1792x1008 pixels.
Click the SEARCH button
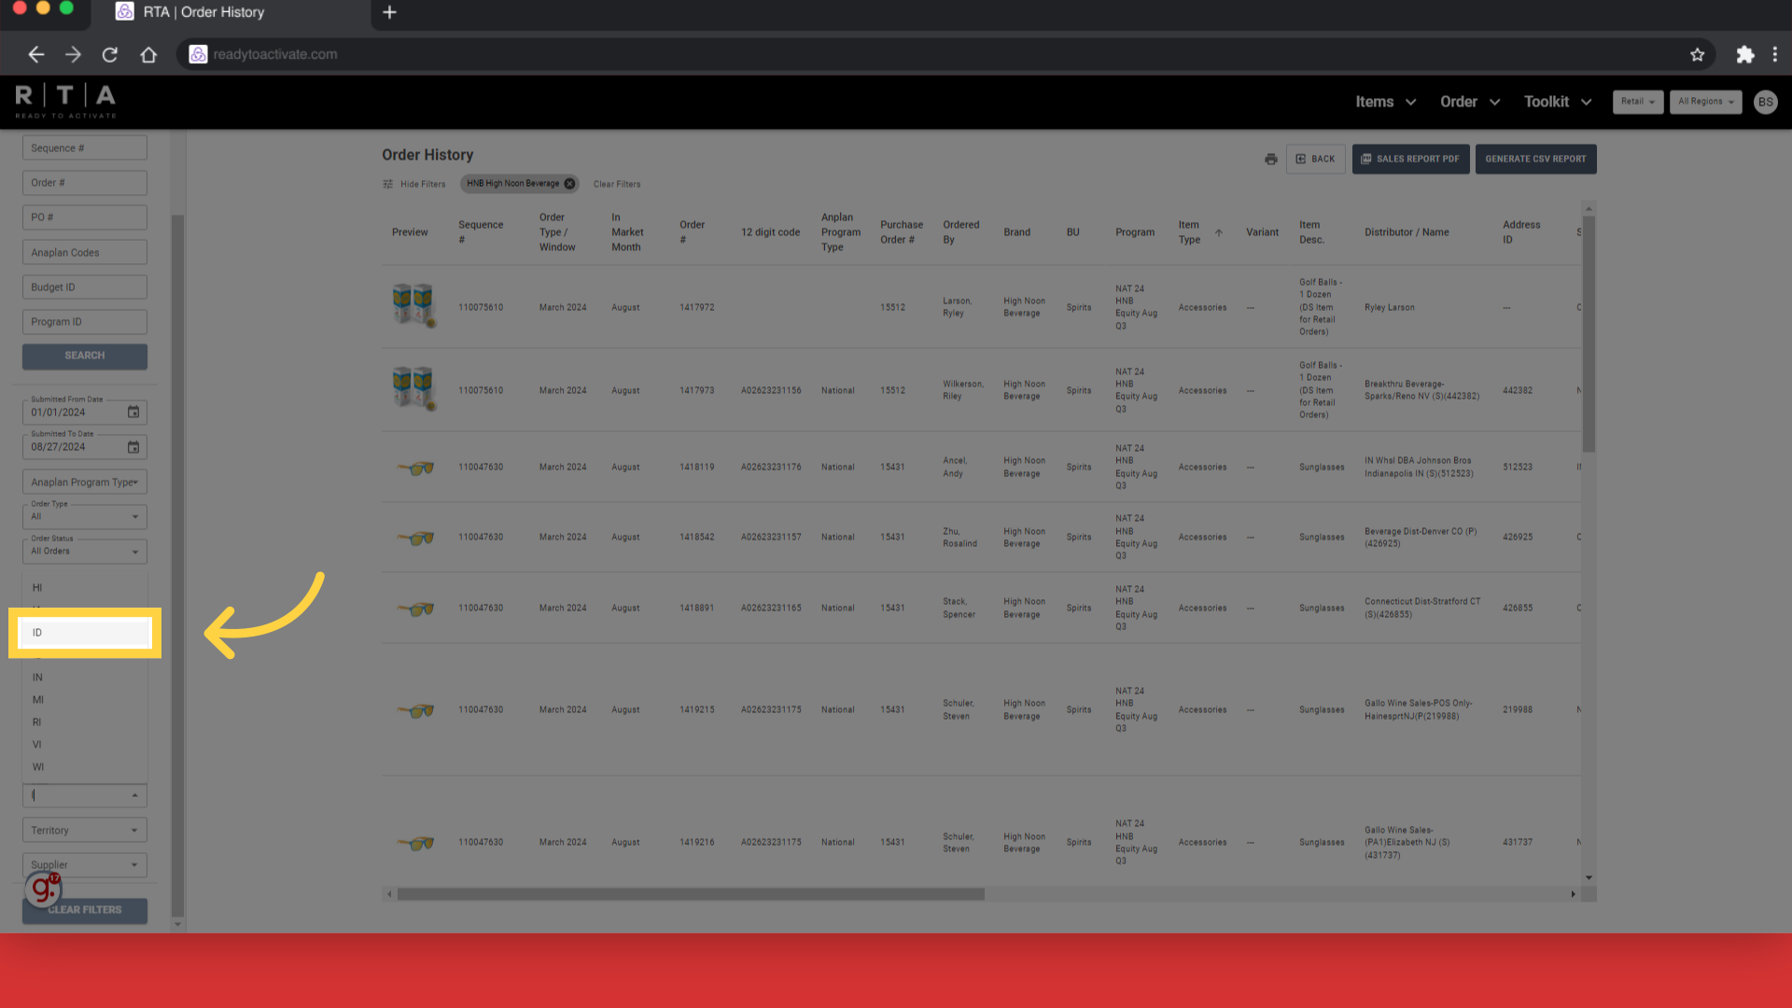tap(85, 356)
